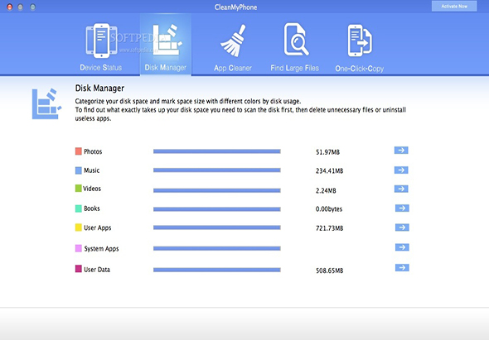Viewport: 489px width, 340px height.
Task: Open the One-Click-Copy icon
Action: tap(360, 41)
